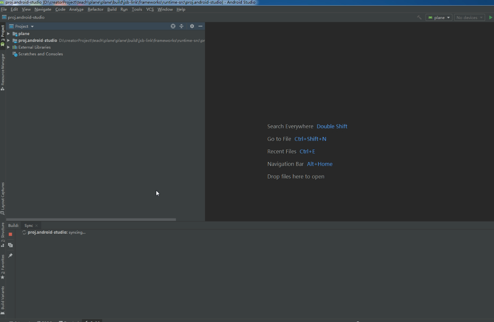The image size is (494, 322).
Task: Locate the current file using the crosshair icon
Action: (173, 26)
